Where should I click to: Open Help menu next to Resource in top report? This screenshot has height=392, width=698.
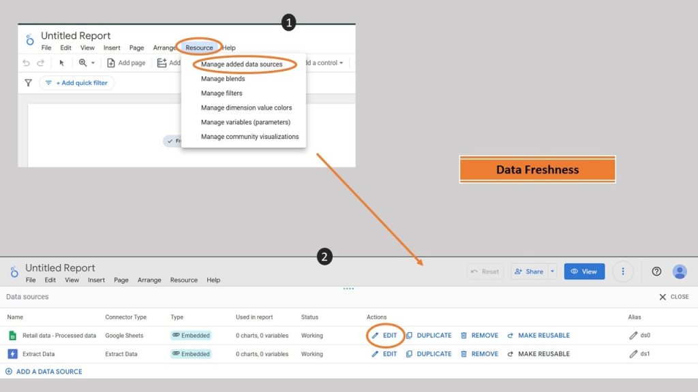point(229,48)
